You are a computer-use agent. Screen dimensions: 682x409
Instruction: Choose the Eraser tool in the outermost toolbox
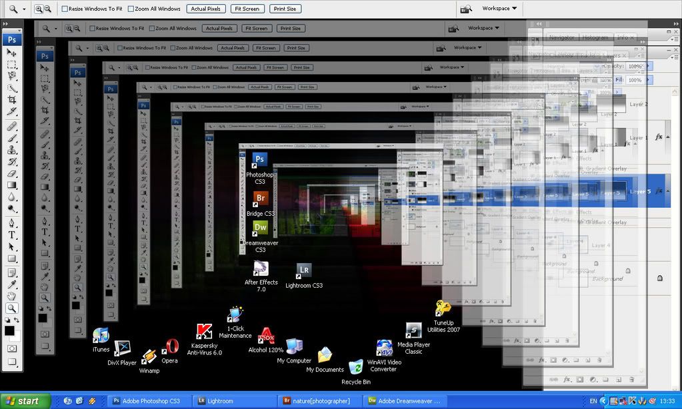11,174
